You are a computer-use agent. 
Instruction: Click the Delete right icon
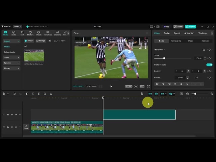point(39,94)
